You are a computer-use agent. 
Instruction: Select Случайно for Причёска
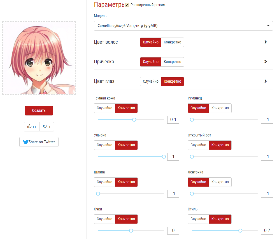[151, 62]
